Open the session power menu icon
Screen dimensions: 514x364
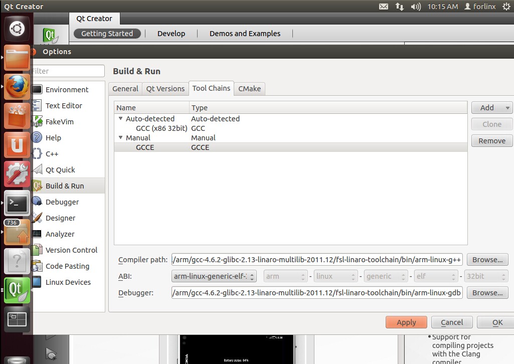tap(506, 7)
